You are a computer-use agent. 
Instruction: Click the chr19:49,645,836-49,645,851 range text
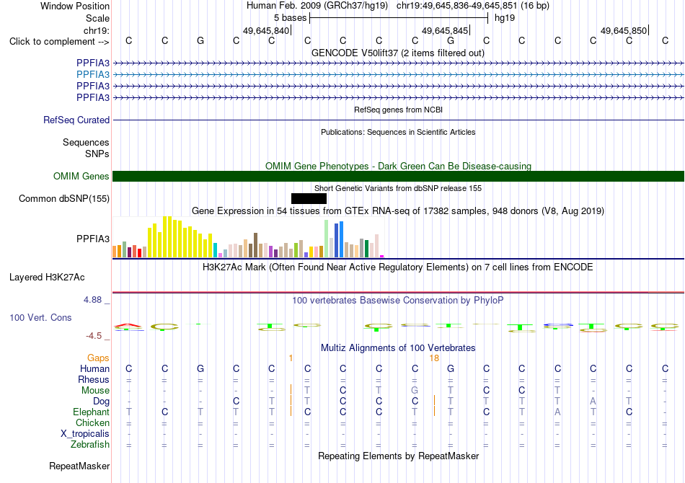[456, 6]
